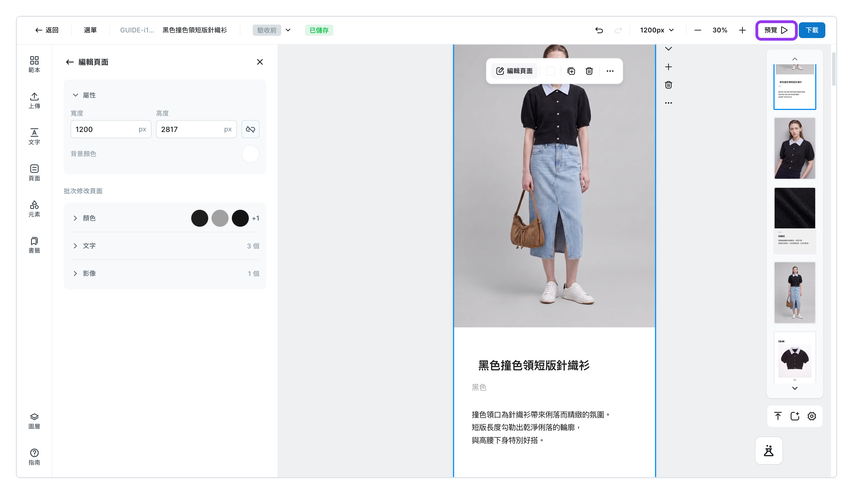Open the 驗收前 status dropdown

(x=271, y=30)
